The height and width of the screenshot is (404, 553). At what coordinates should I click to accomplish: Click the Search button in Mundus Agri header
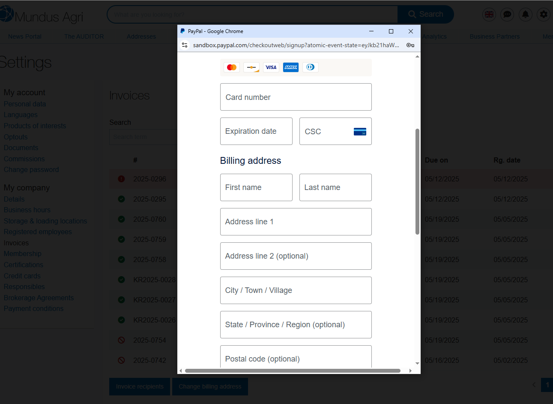pos(425,14)
